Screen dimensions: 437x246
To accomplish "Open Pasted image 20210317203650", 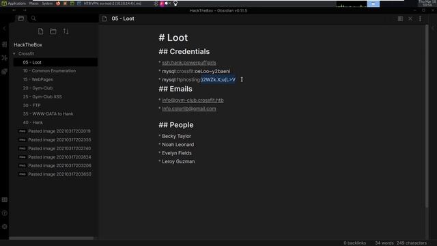I will tap(55, 174).
